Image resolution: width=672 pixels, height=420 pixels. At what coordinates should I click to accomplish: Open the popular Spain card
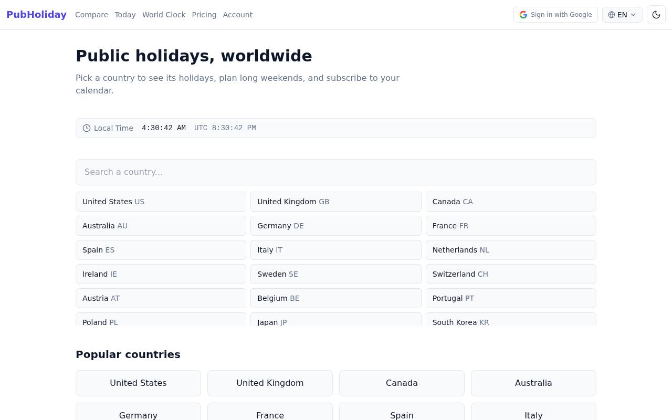(402, 412)
